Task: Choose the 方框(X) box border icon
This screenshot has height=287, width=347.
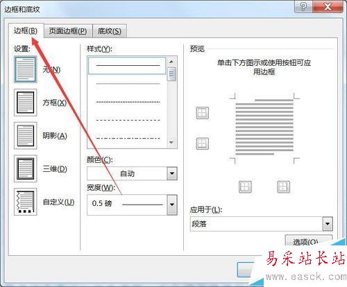Action: pos(26,103)
